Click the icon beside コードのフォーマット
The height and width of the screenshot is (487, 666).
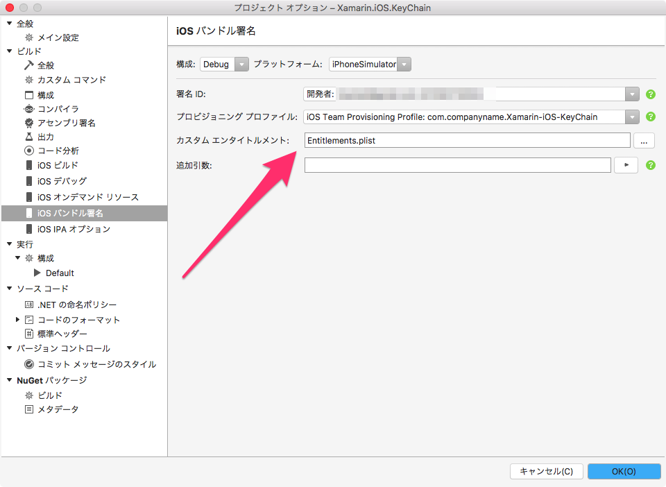click(29, 319)
